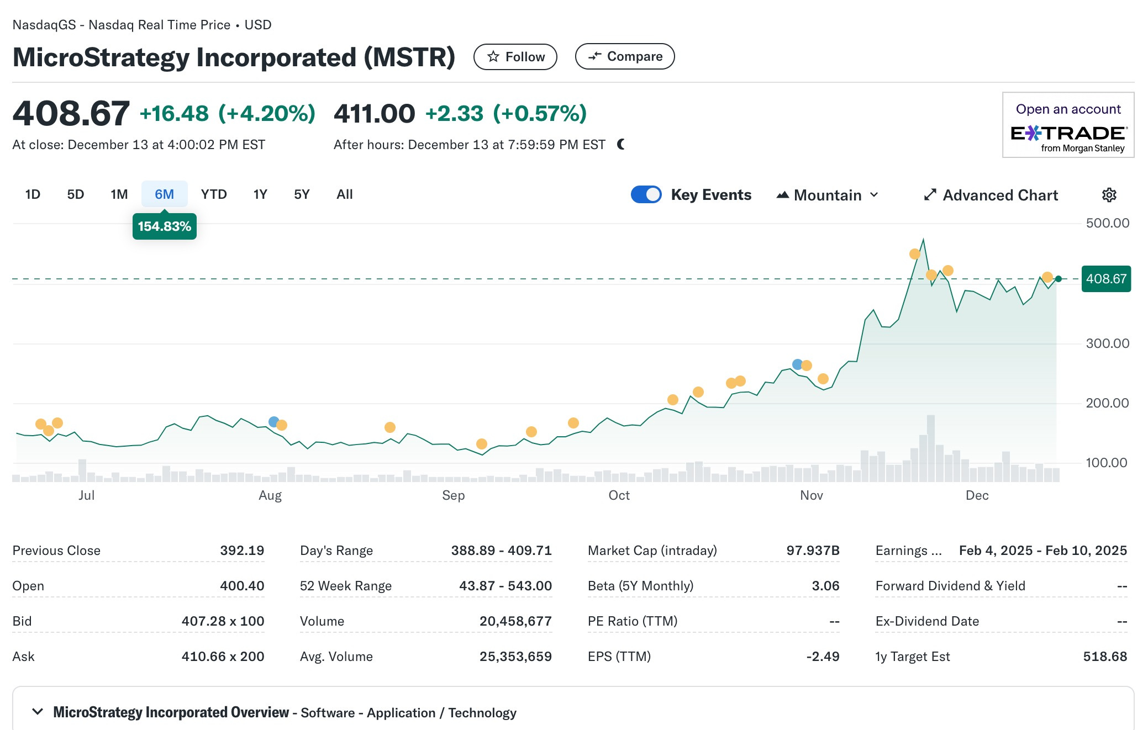The width and height of the screenshot is (1148, 730).
Task: Select the 1D time range tab
Action: [x=33, y=194]
